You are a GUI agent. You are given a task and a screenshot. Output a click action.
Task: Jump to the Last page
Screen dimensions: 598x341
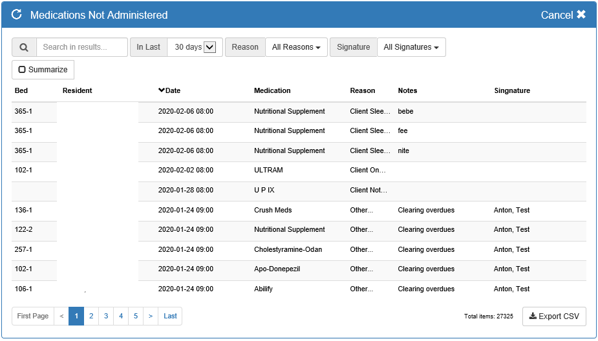pos(170,316)
